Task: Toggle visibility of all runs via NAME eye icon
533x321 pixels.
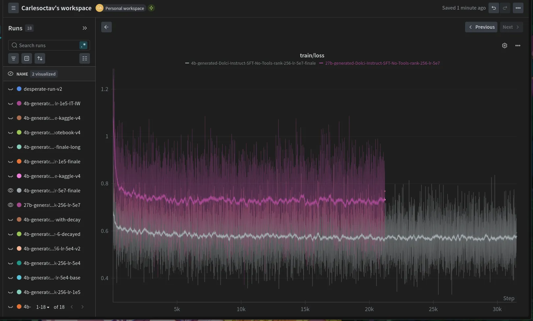Action: pyautogui.click(x=10, y=74)
